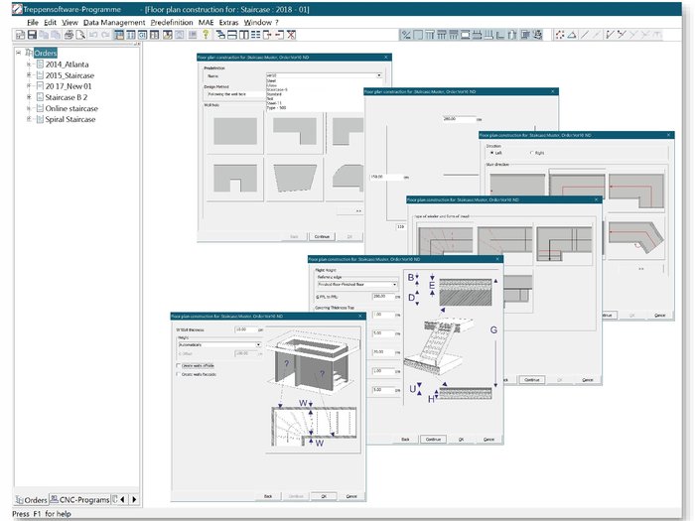Click Continue in the Flight Height dialog
This screenshot has height=521, width=695.
click(x=433, y=439)
